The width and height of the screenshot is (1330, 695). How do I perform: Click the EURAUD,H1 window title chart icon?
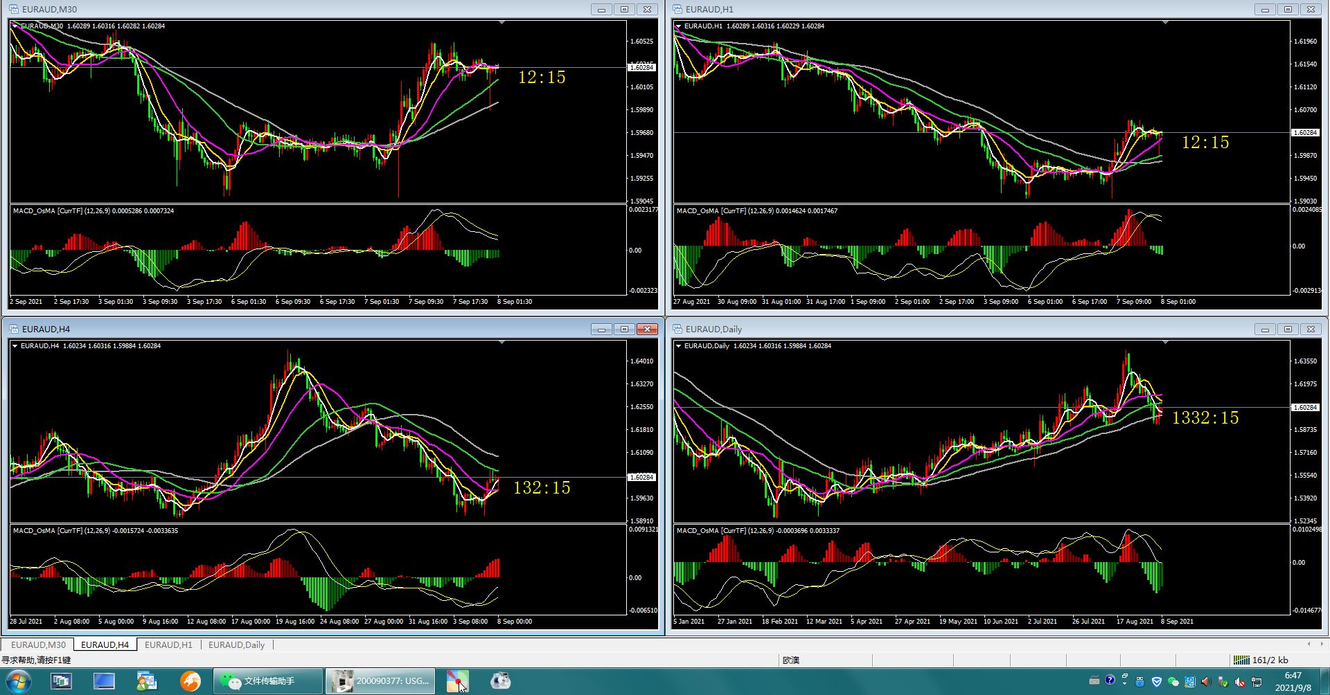point(677,9)
